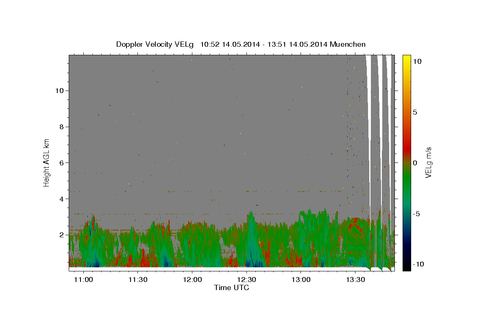Screen dimensions: 488x325
Task: Click the 11:30 time tick label
Action: 137,279
